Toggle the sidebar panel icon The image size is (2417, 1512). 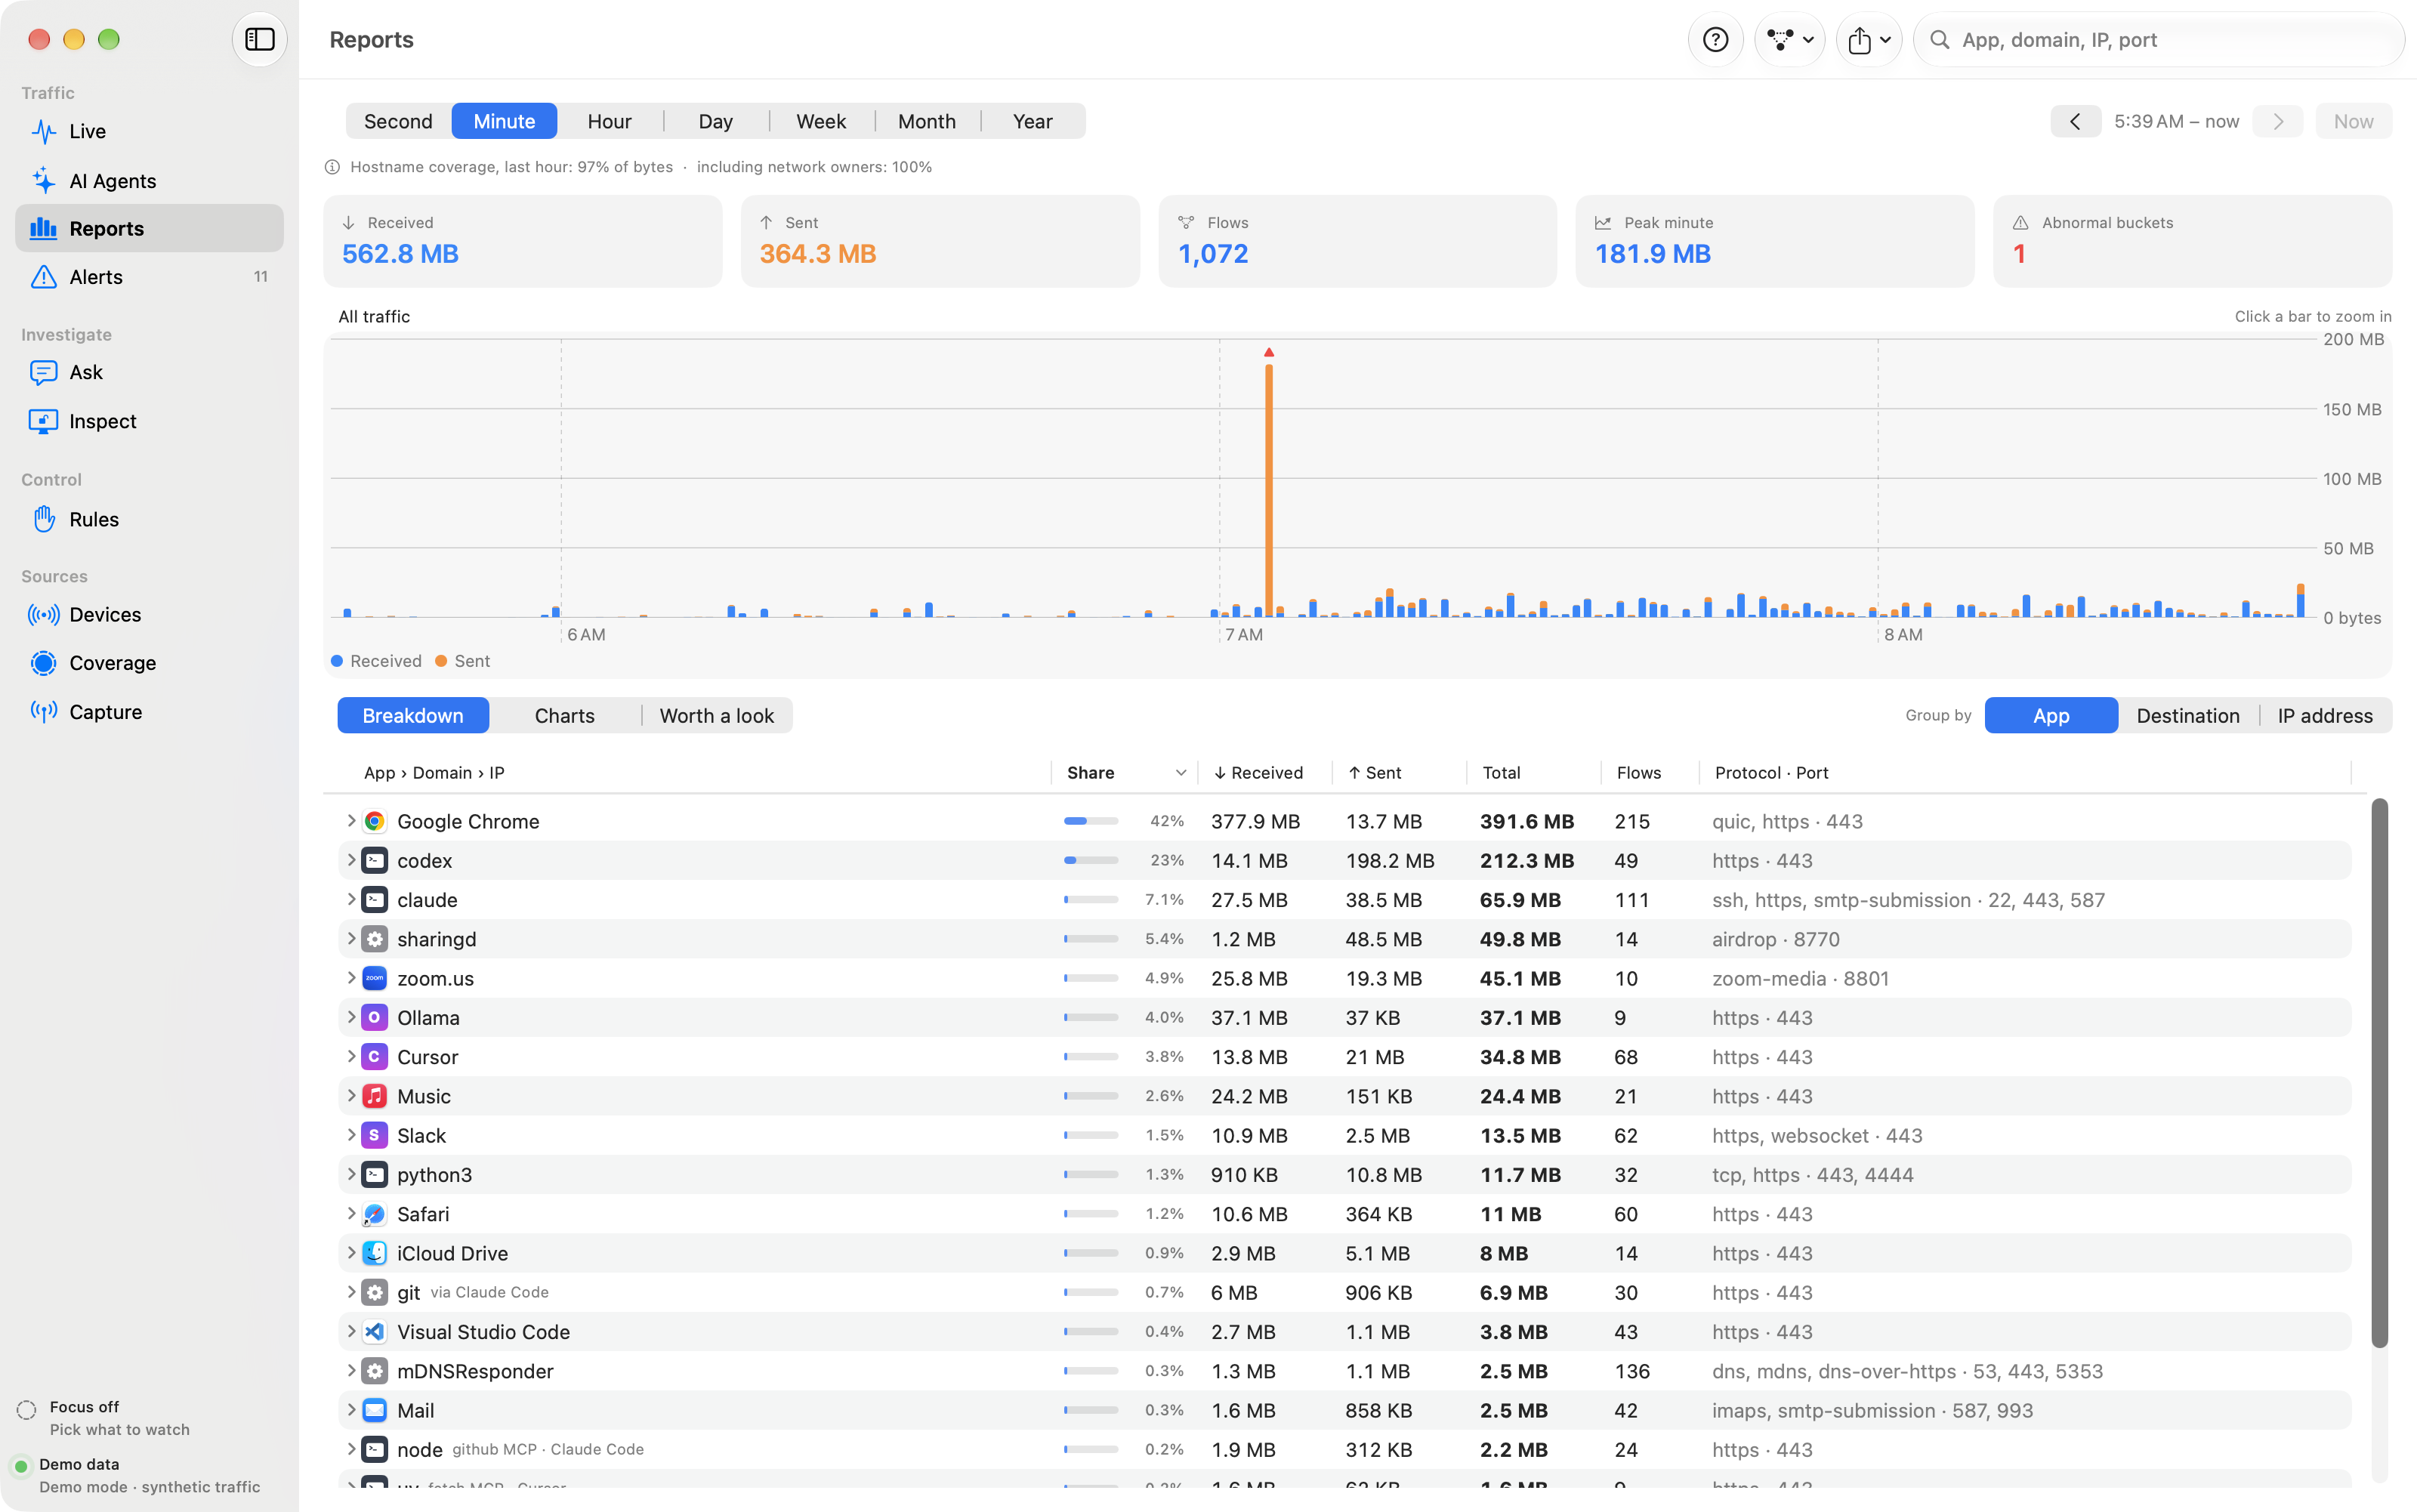[260, 39]
